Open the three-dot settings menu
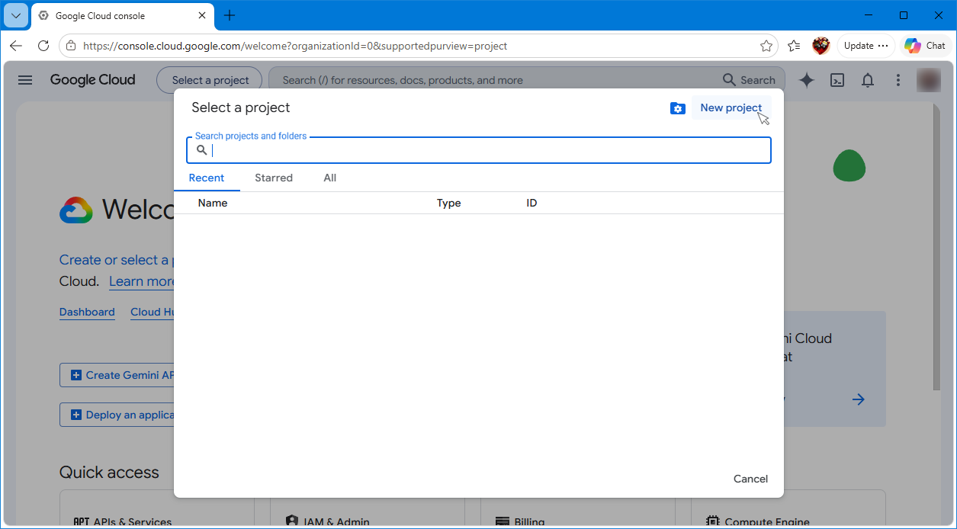This screenshot has height=529, width=957. click(898, 80)
